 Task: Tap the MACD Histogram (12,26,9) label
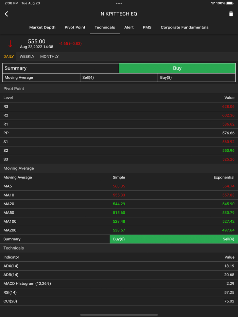point(27,284)
